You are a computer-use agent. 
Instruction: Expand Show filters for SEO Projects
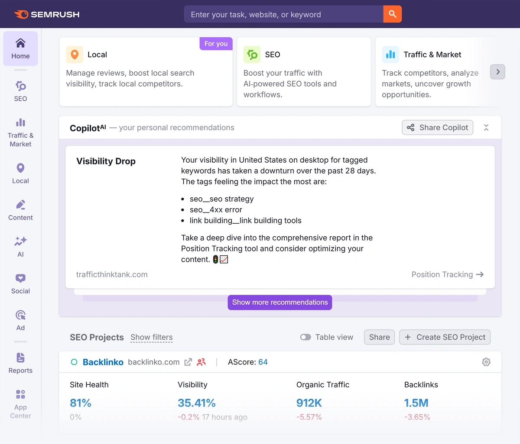(152, 337)
